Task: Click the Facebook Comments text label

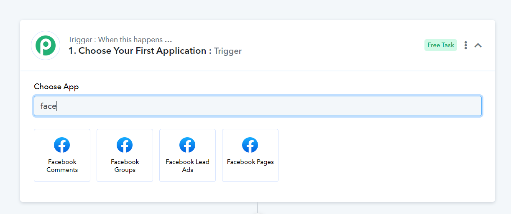Action: click(x=62, y=166)
